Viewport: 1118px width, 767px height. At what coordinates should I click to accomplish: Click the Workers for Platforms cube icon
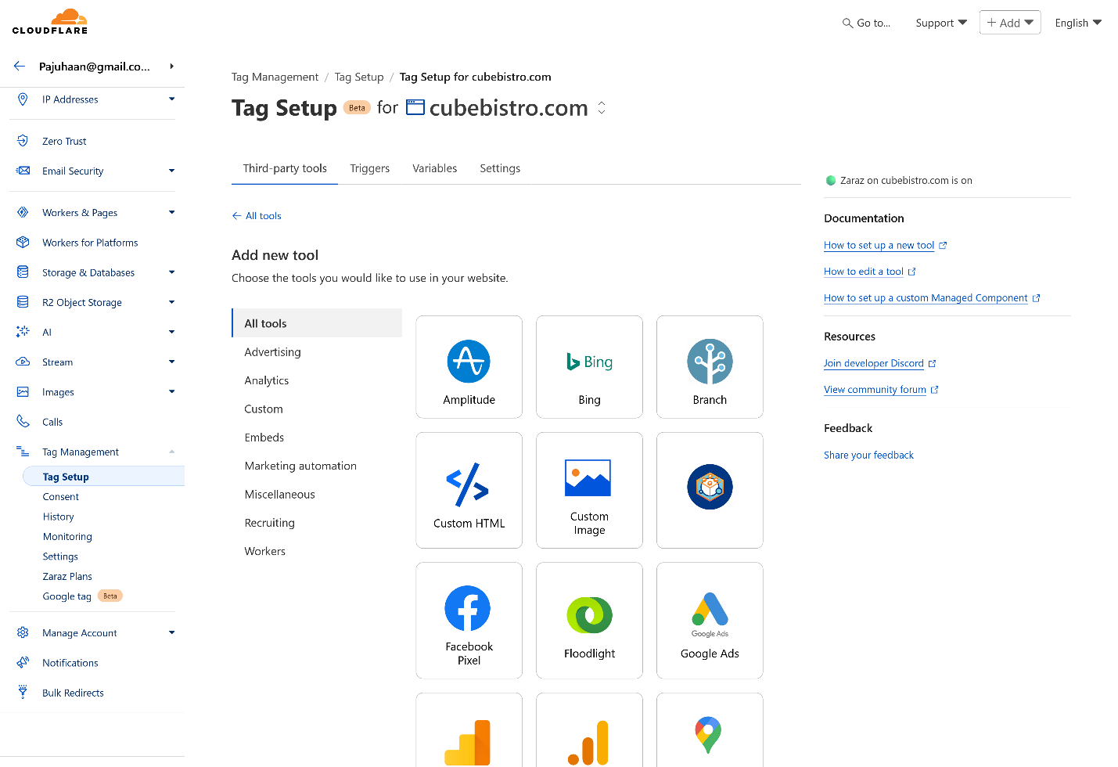[x=23, y=243]
